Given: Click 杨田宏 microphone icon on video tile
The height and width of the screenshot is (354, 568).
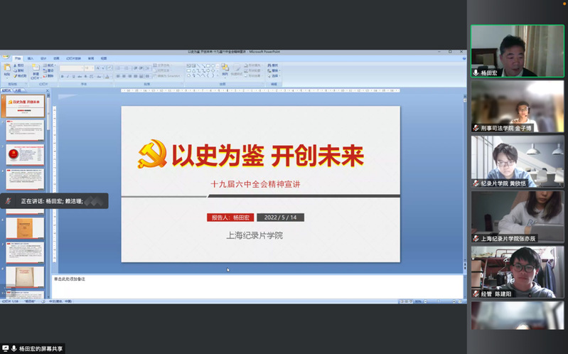Looking at the screenshot, I should (476, 73).
